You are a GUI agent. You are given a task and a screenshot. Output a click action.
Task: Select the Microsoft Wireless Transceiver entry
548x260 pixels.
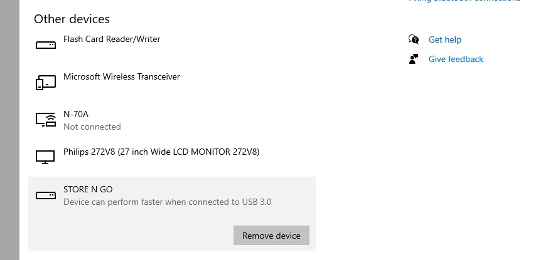click(122, 76)
